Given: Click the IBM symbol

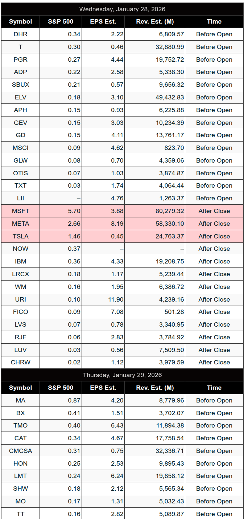Looking at the screenshot, I should 20,261.
